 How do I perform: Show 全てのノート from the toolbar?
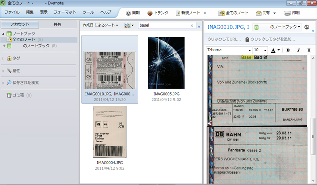coord(233,13)
